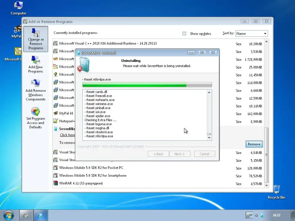
Task: Open the Recycle Bin on the desktop
Action: (277, 192)
